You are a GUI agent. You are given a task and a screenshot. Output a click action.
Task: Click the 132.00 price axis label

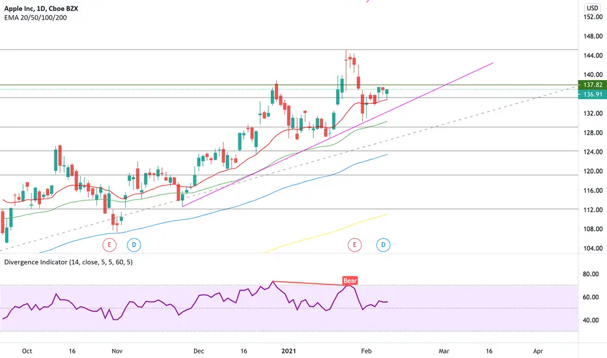tap(593, 113)
